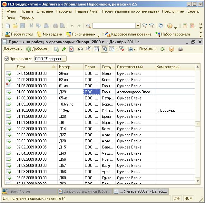Select the row with number 119-лс
Viewport: 205px width, 203px height.
(x=100, y=110)
